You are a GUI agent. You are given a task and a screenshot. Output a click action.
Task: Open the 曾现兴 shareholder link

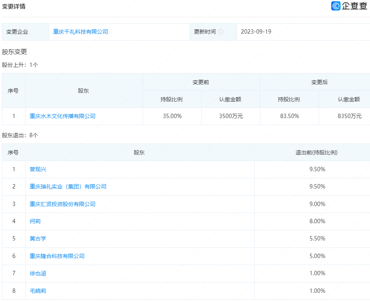[38, 169]
